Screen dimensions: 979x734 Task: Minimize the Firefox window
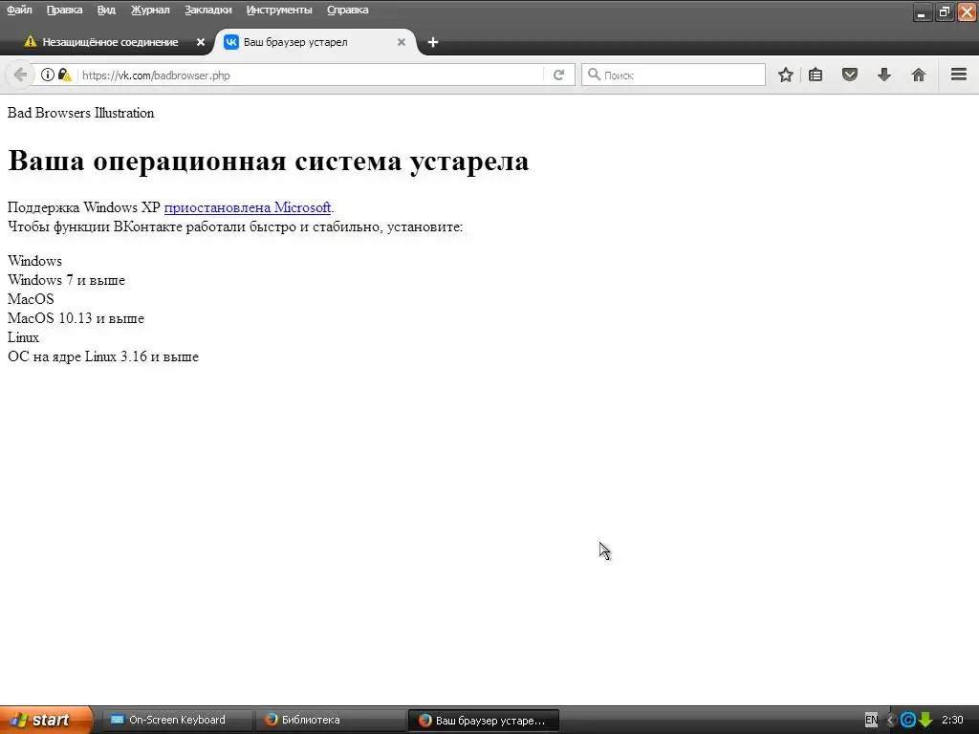[x=922, y=11]
